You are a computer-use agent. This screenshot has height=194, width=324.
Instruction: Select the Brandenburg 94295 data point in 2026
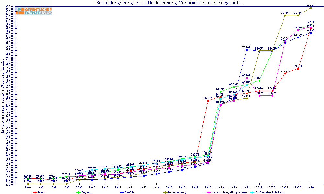coord(311,8)
